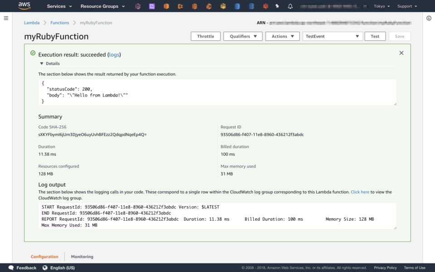Screen dimensions: 435x272
Task: Click the Throttle button
Action: click(x=205, y=36)
